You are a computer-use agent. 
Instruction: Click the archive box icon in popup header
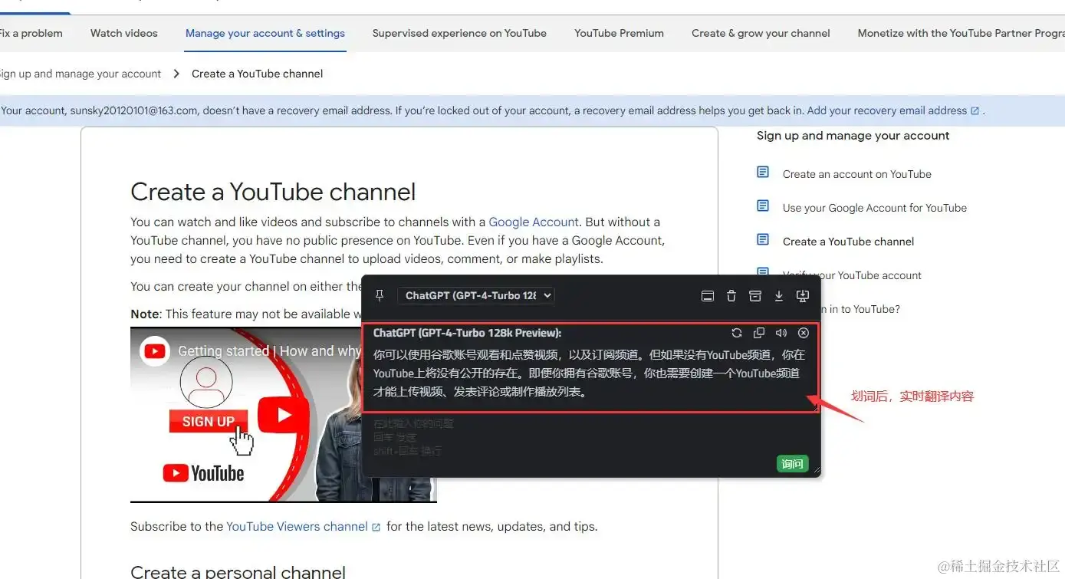(x=755, y=296)
